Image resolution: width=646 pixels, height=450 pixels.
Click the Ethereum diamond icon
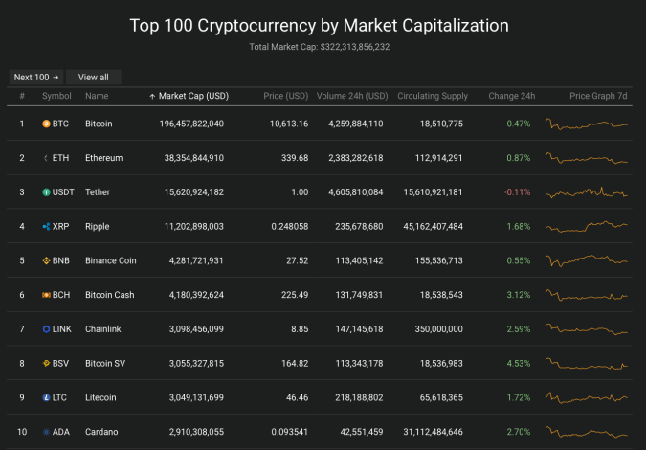point(46,158)
